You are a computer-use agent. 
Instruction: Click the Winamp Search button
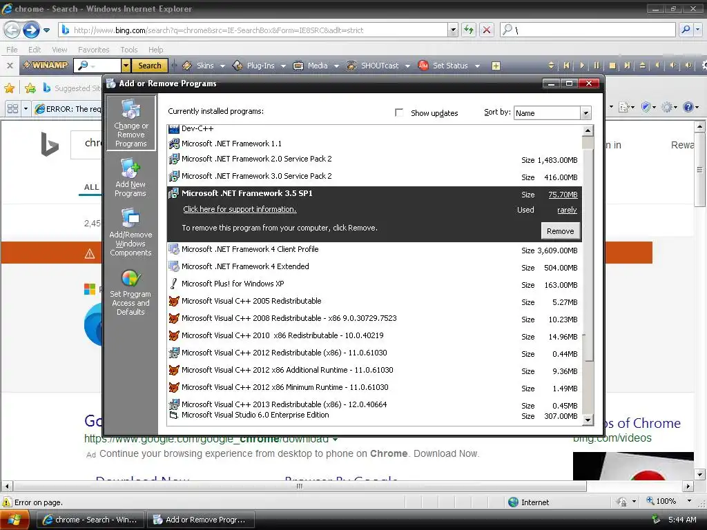pos(150,66)
